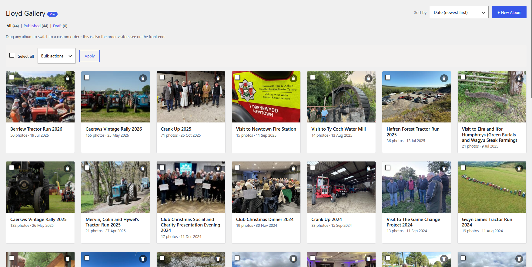Open Caersws Vintage Rally 2026 title
The width and height of the screenshot is (532, 267).
[114, 129]
